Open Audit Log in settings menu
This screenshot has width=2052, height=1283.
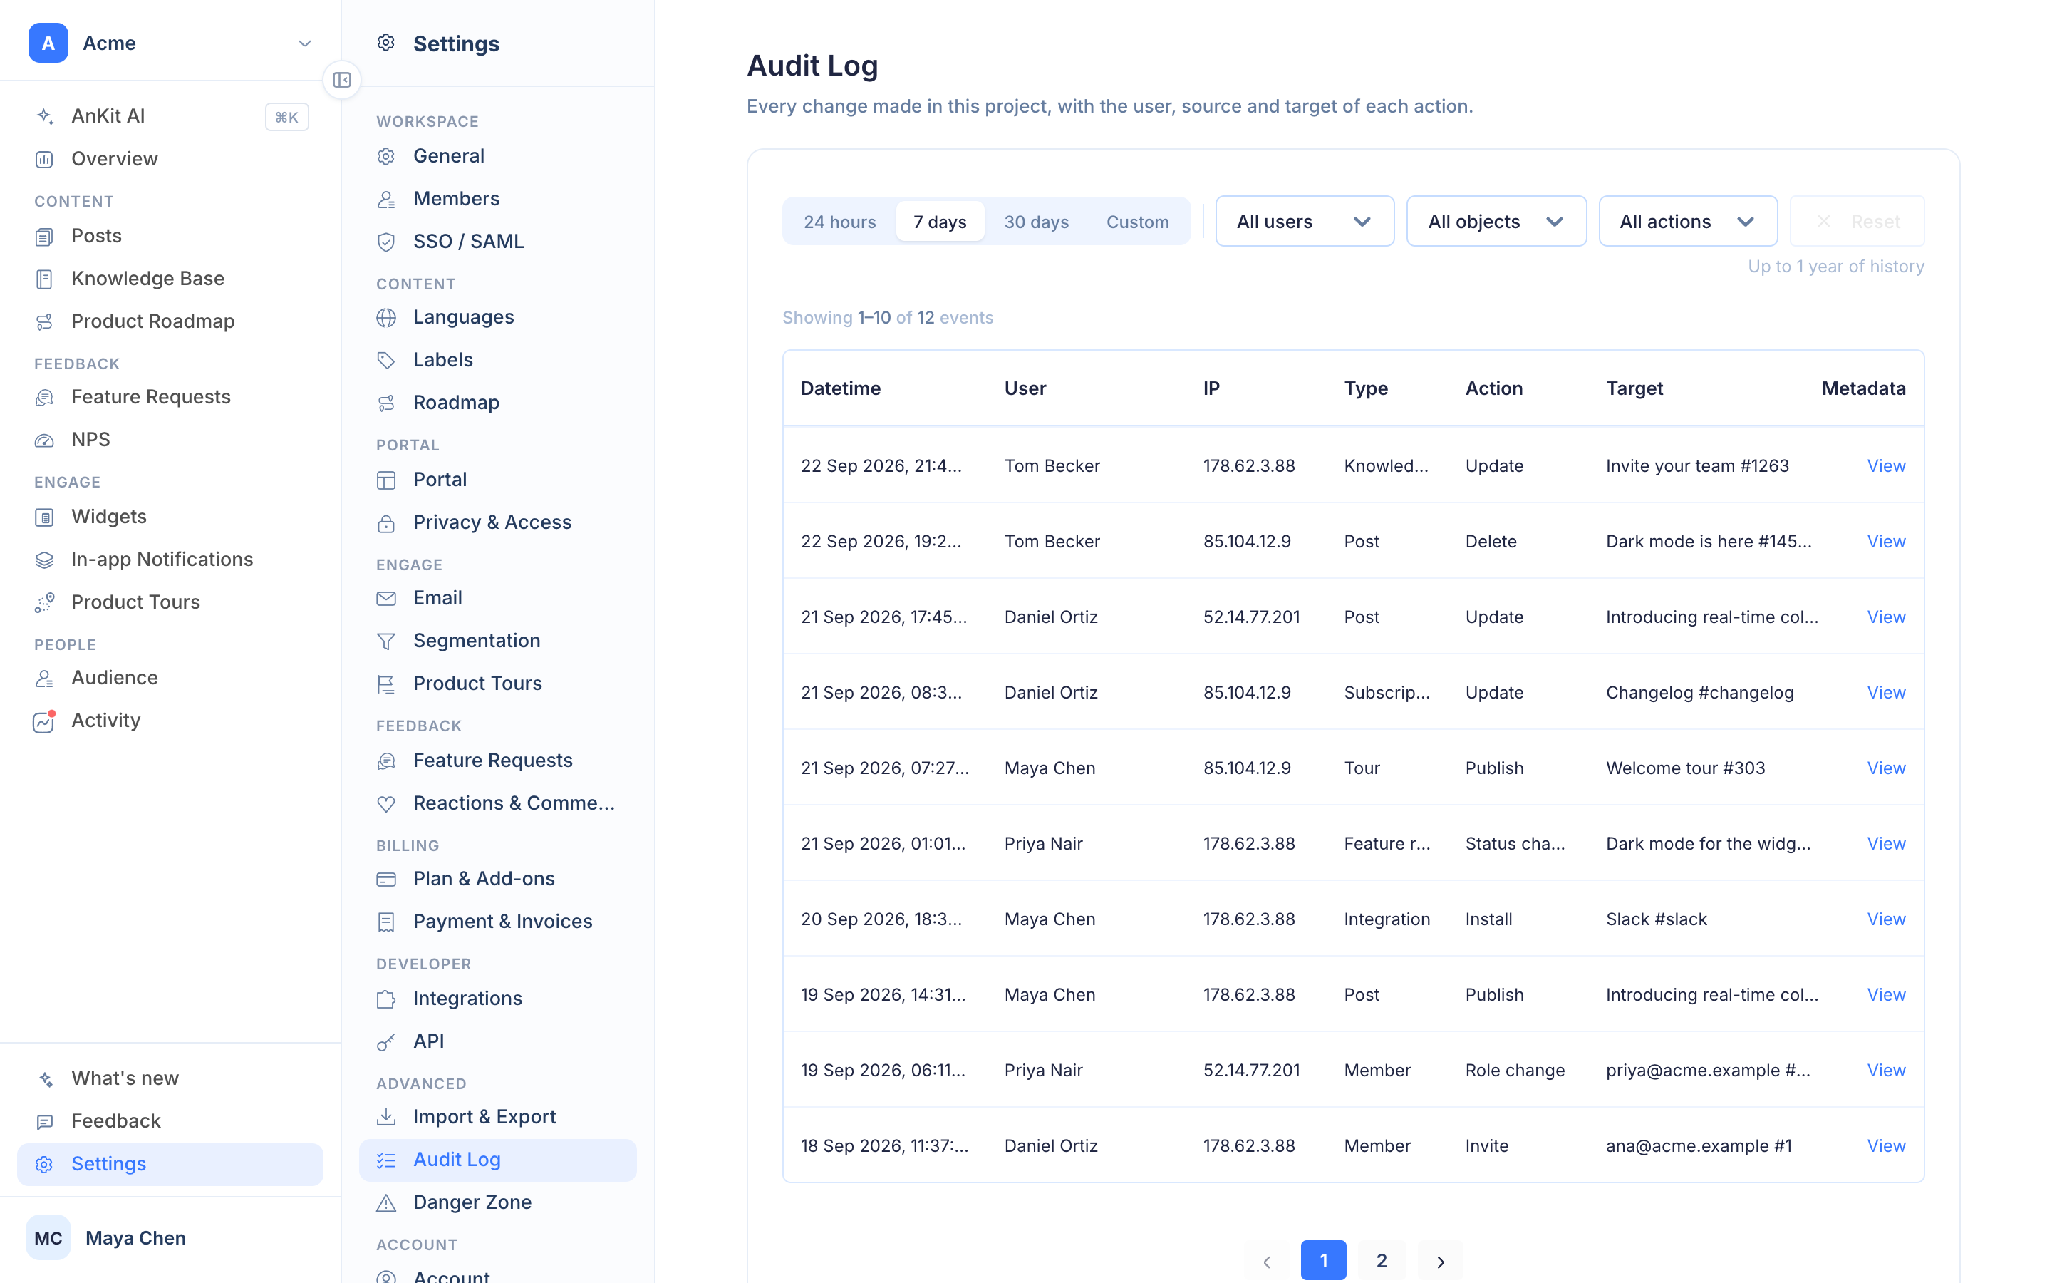click(498, 1160)
